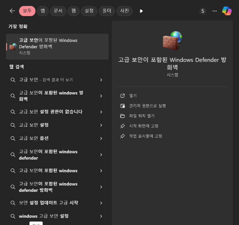The height and width of the screenshot is (225, 239).
Task: Click the open-external icon beside 열기
Action: pyautogui.click(x=122, y=96)
